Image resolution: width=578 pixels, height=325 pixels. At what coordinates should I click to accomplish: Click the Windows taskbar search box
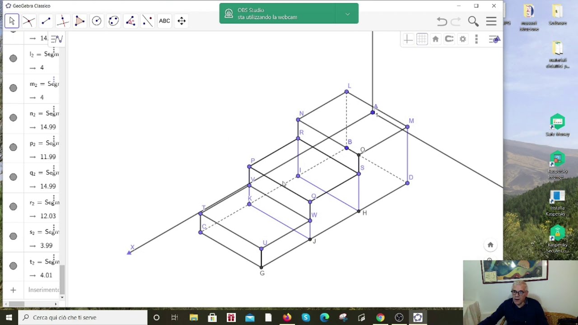click(83, 317)
